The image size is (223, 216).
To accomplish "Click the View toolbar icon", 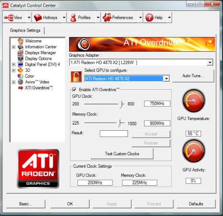I will pos(9,17).
